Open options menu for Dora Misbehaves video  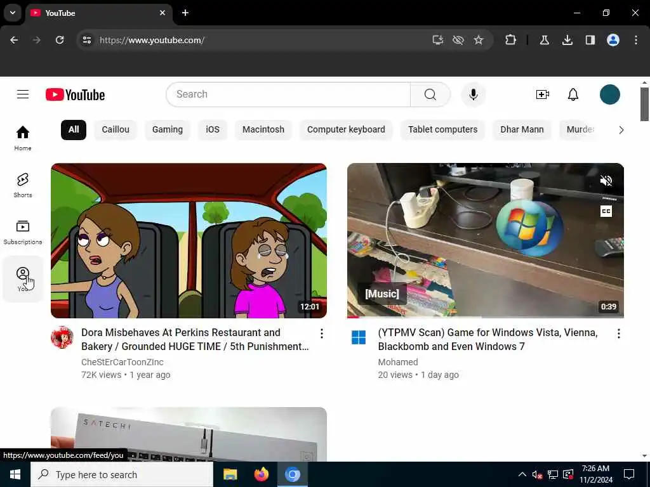point(322,334)
